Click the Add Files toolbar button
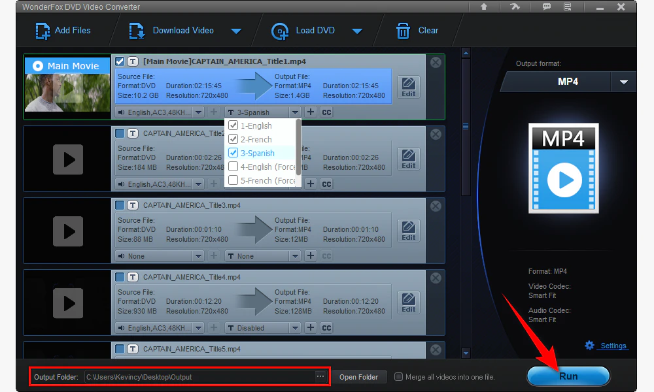The image size is (654, 392). (63, 31)
